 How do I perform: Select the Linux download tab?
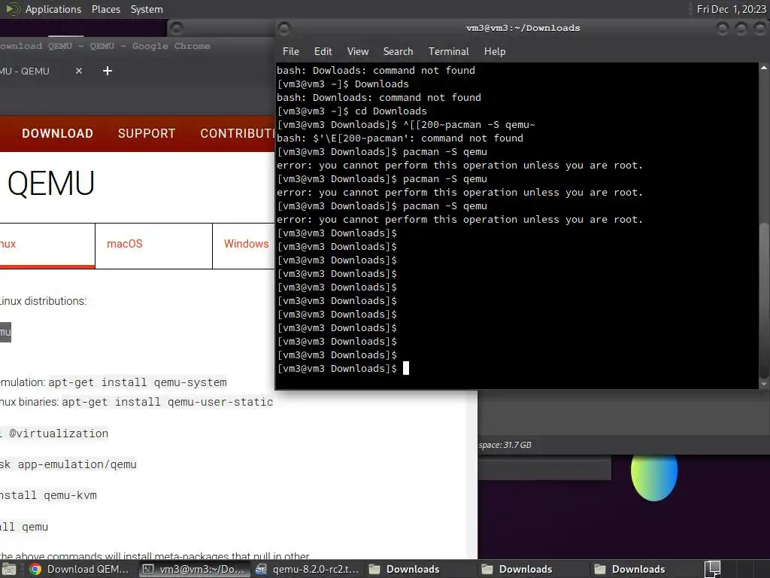pyautogui.click(x=47, y=246)
